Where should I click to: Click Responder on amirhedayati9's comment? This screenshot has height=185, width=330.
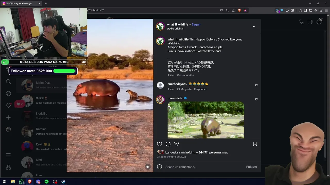[x=200, y=89]
